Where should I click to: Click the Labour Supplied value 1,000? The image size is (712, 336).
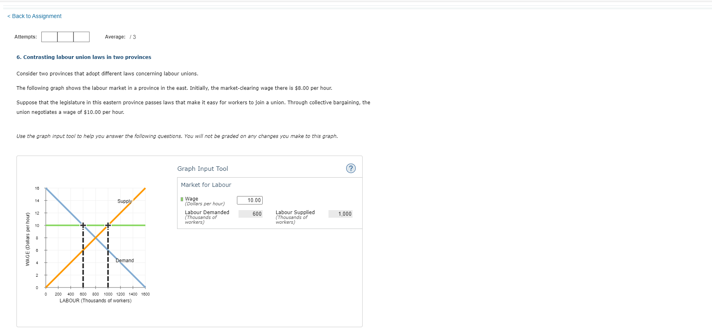click(x=341, y=214)
